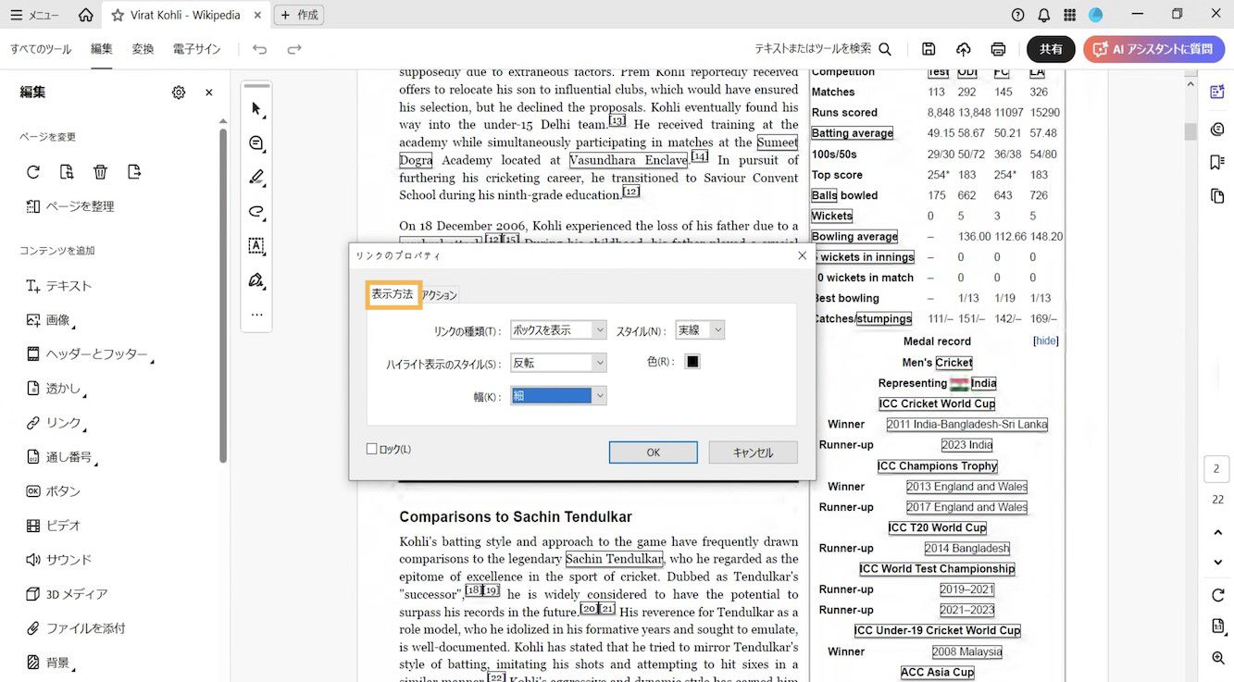The height and width of the screenshot is (682, 1234).
Task: Select the signature pen tool
Action: click(256, 280)
